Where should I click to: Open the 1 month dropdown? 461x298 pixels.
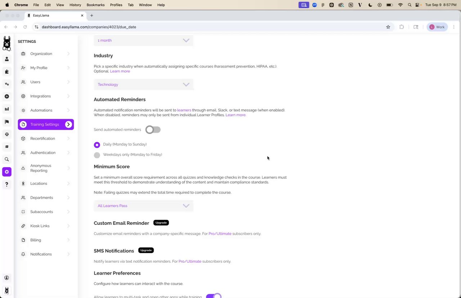(x=143, y=40)
